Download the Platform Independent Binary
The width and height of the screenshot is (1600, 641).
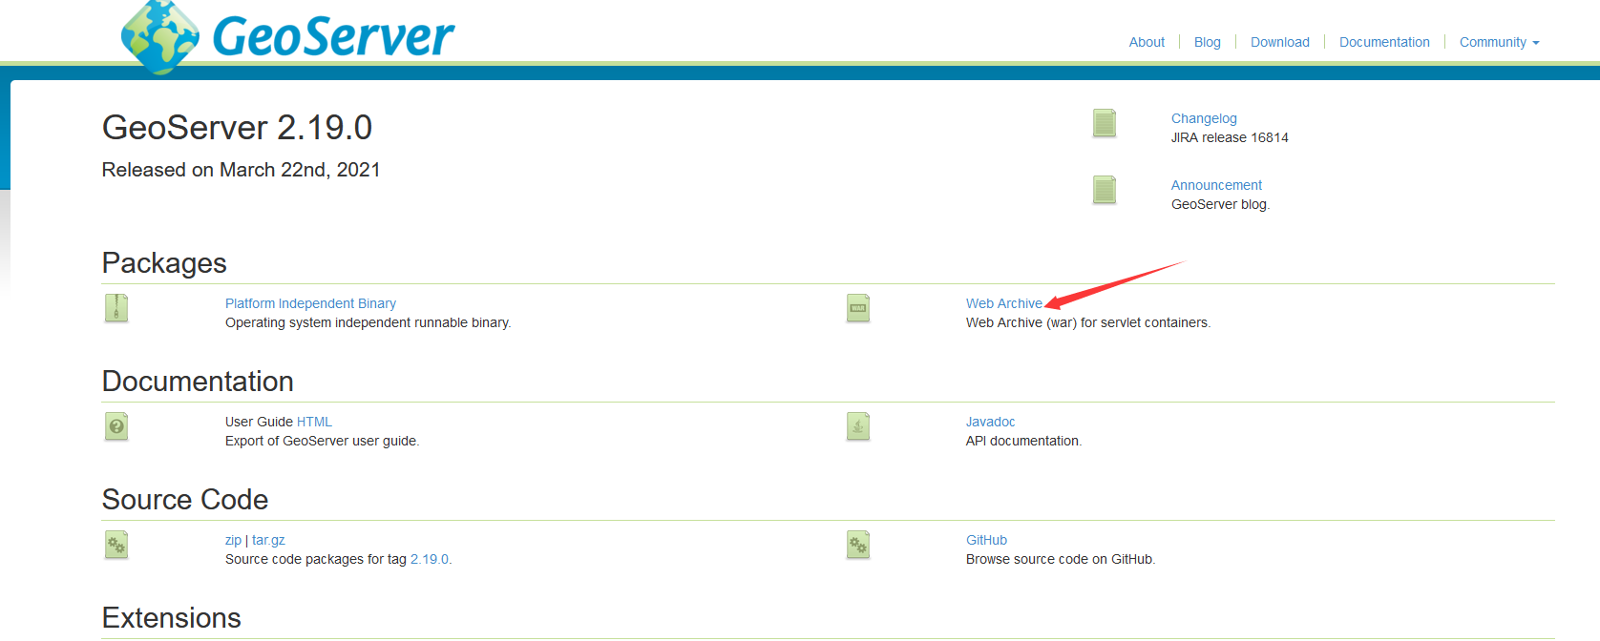tap(310, 303)
